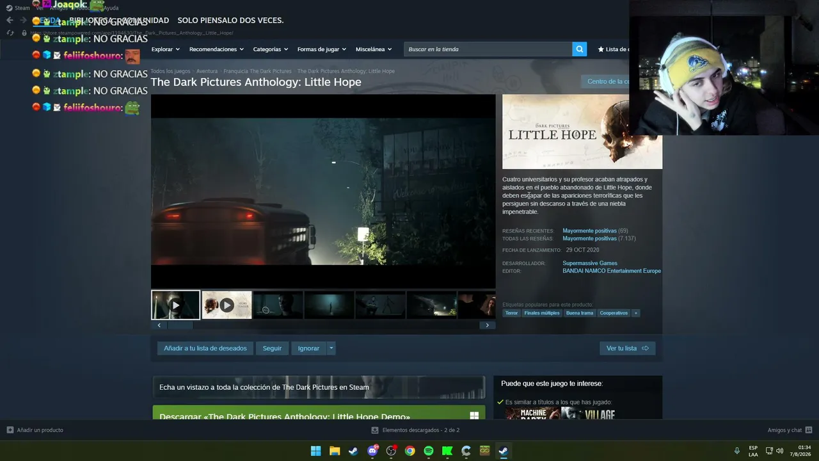
Task: Download the Little Hope Demo
Action: pos(319,412)
